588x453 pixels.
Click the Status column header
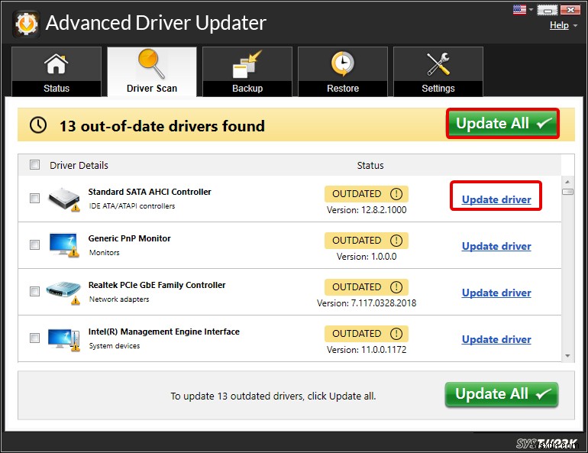click(370, 165)
